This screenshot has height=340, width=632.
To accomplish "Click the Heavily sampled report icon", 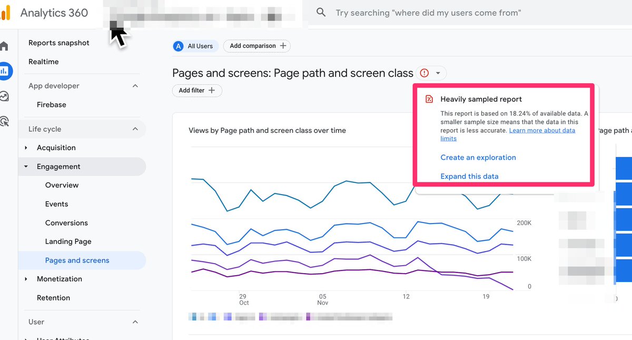I will (x=429, y=99).
